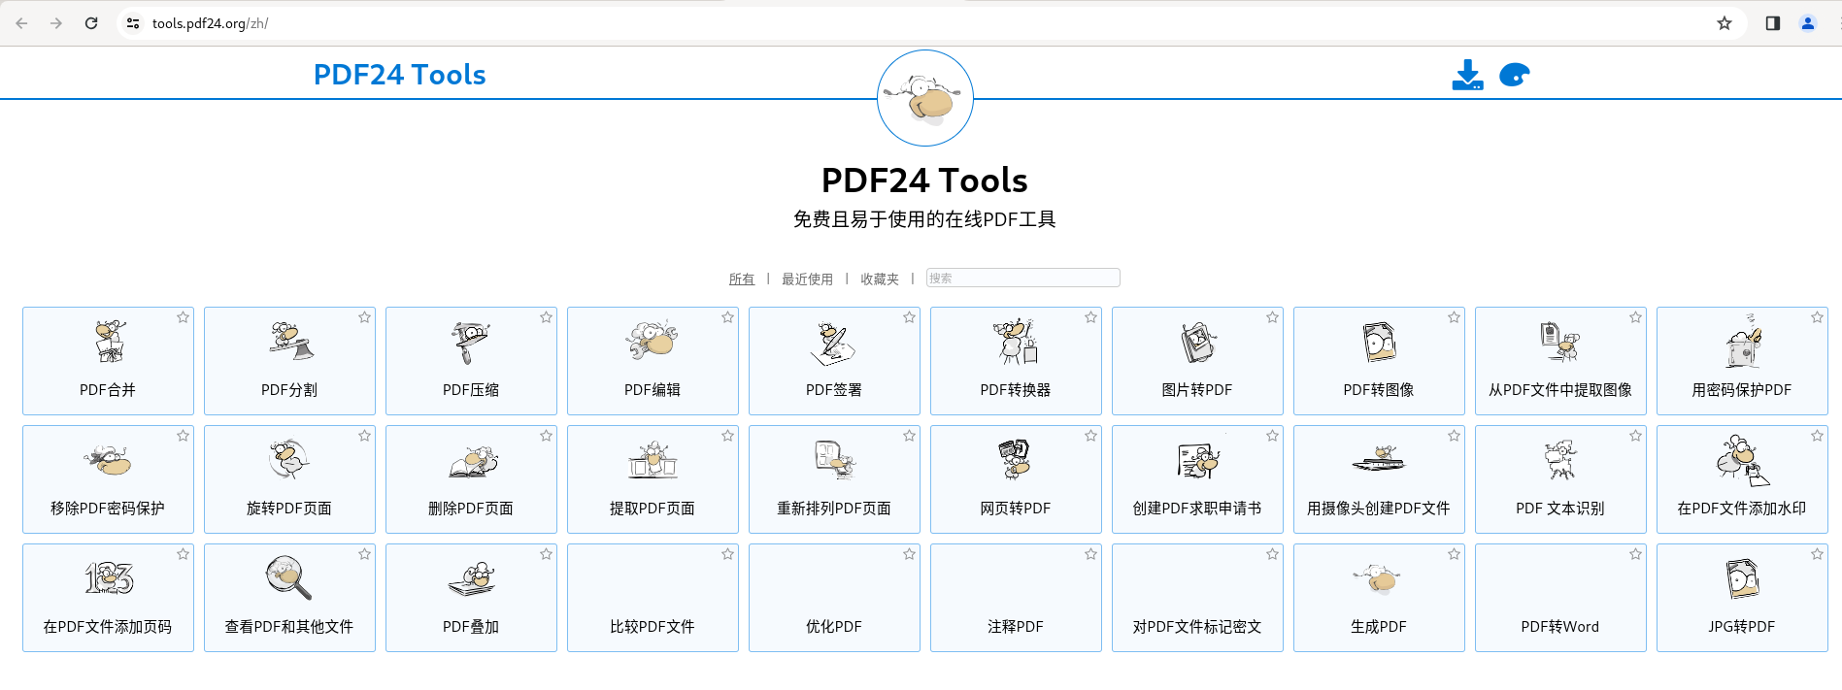Screen dimensions: 1842x690
Task: Click the desktop download icon in header
Action: coord(1467,75)
